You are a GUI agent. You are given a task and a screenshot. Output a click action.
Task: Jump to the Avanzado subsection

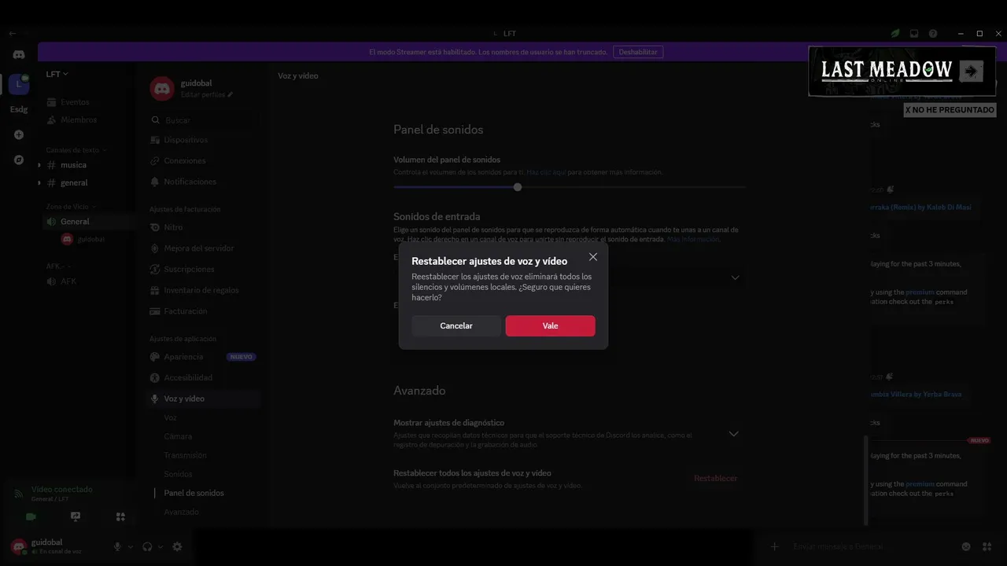click(x=181, y=512)
